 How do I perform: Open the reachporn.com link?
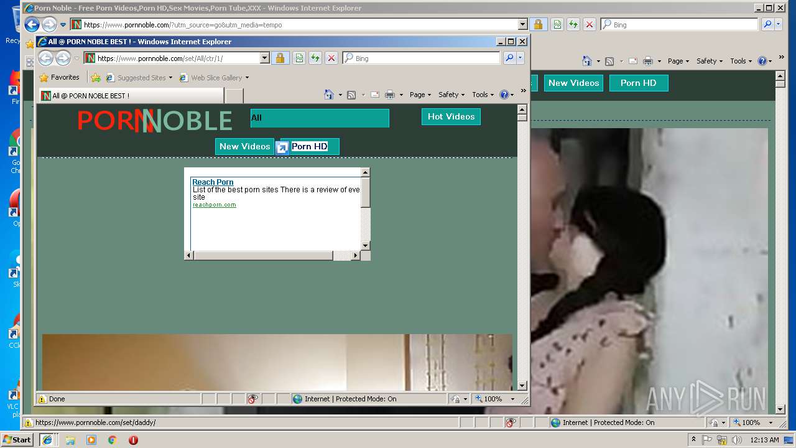(x=214, y=205)
